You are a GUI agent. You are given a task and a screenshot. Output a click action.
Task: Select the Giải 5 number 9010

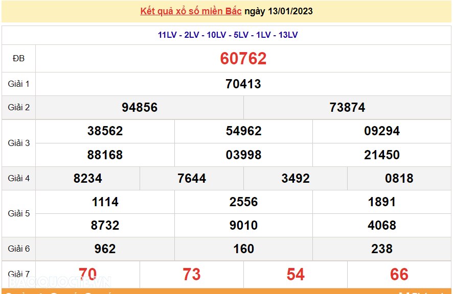[244, 225]
